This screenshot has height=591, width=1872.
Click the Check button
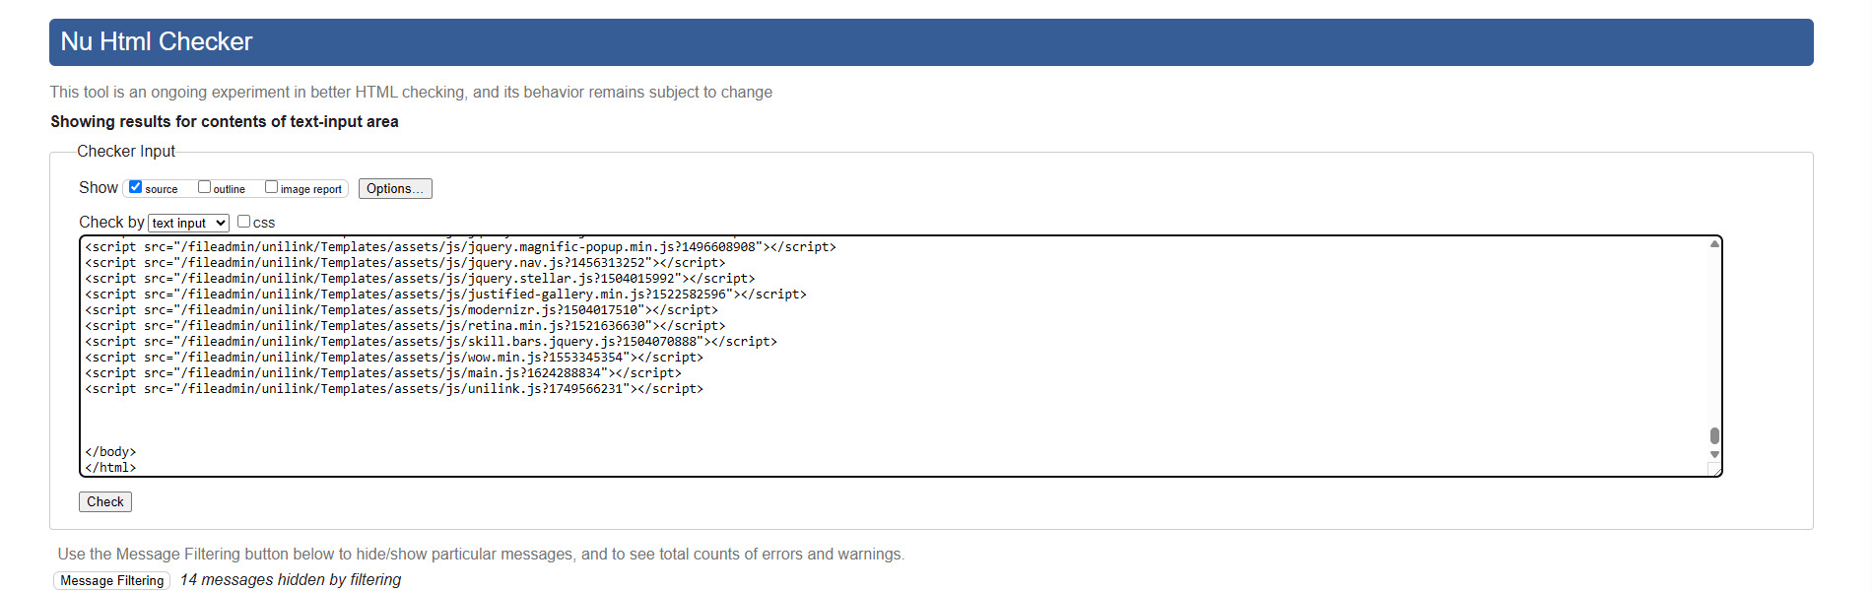pos(105,501)
